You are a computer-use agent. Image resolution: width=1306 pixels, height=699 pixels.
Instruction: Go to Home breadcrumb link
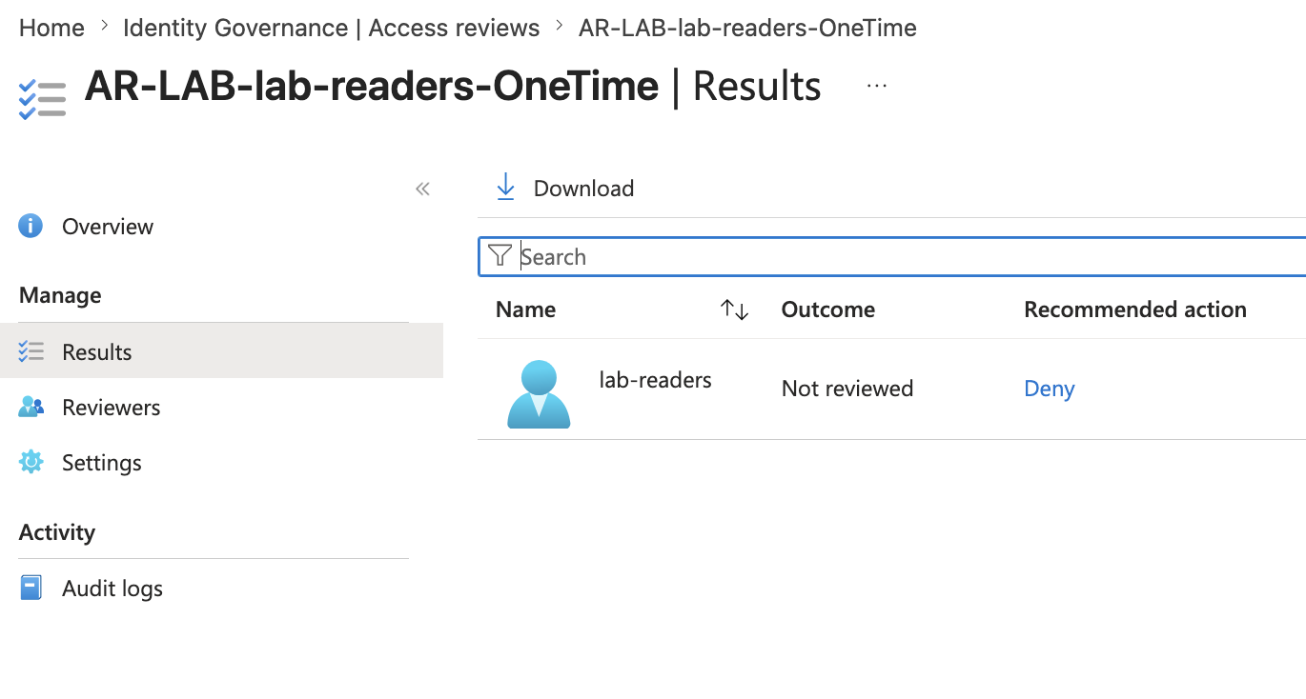[x=51, y=28]
